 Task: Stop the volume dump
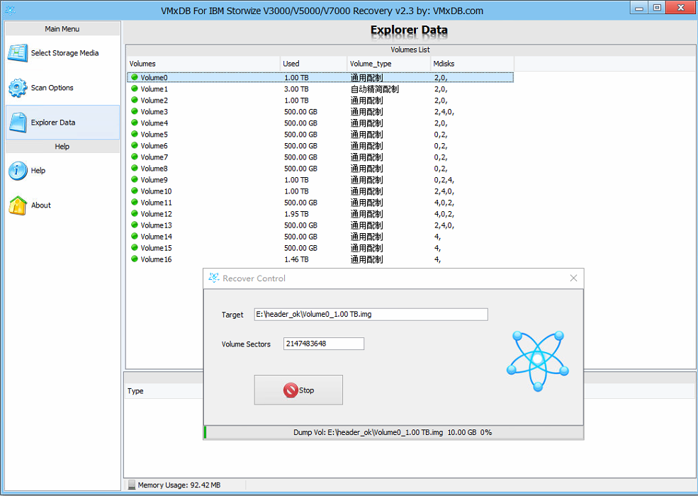point(298,390)
